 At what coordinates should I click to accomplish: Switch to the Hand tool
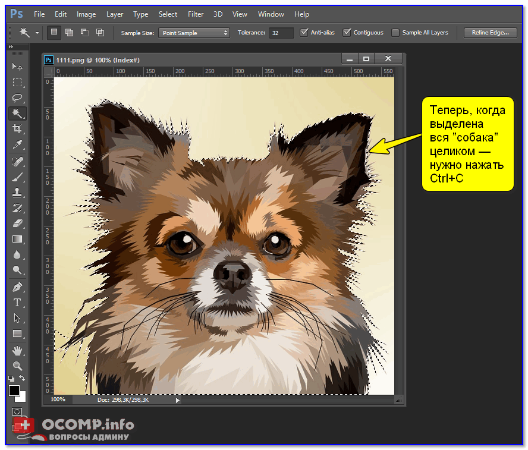pyautogui.click(x=17, y=350)
